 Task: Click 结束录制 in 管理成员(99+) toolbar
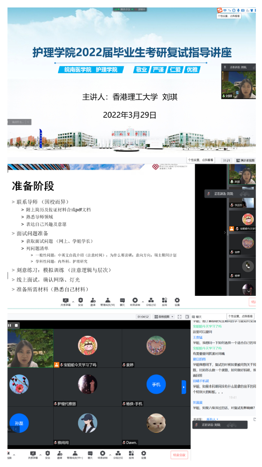point(102,455)
